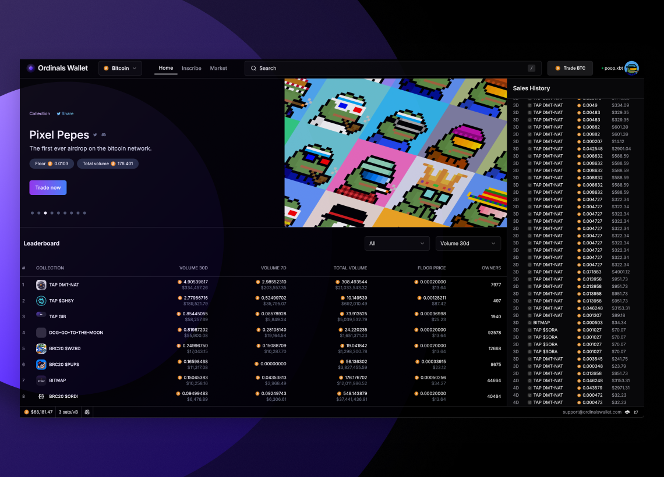The height and width of the screenshot is (477, 664).
Task: Click the 92578 owners value
Action: tap(494, 333)
